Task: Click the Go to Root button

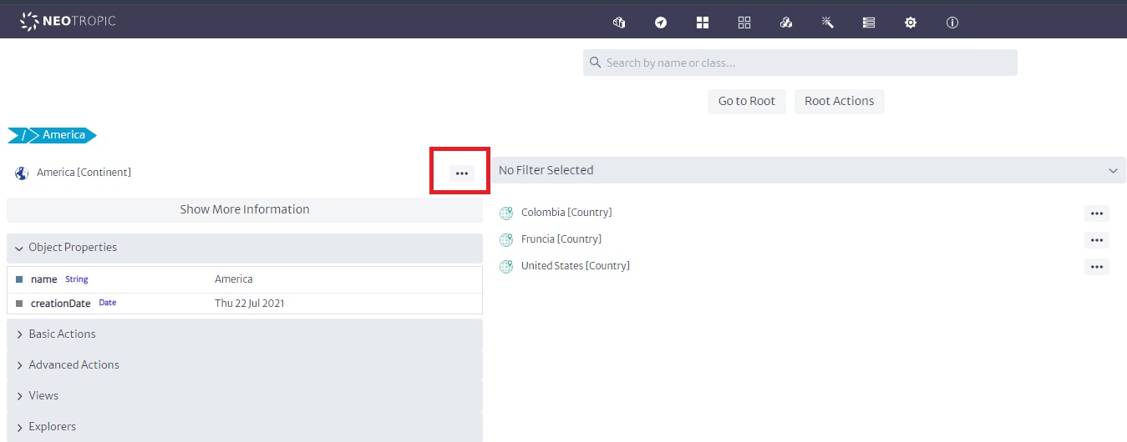Action: [x=746, y=101]
